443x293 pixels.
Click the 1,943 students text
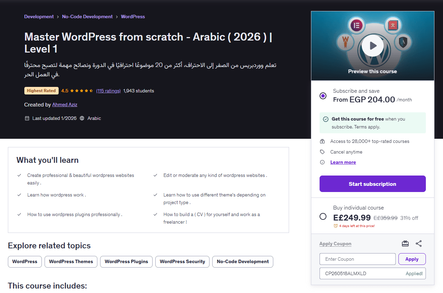click(139, 91)
